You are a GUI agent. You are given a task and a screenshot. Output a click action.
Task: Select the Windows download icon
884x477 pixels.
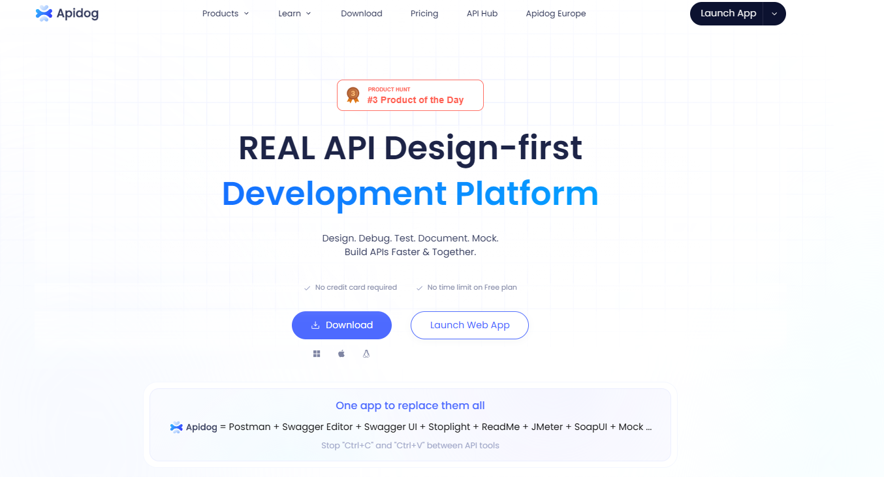pyautogui.click(x=317, y=354)
